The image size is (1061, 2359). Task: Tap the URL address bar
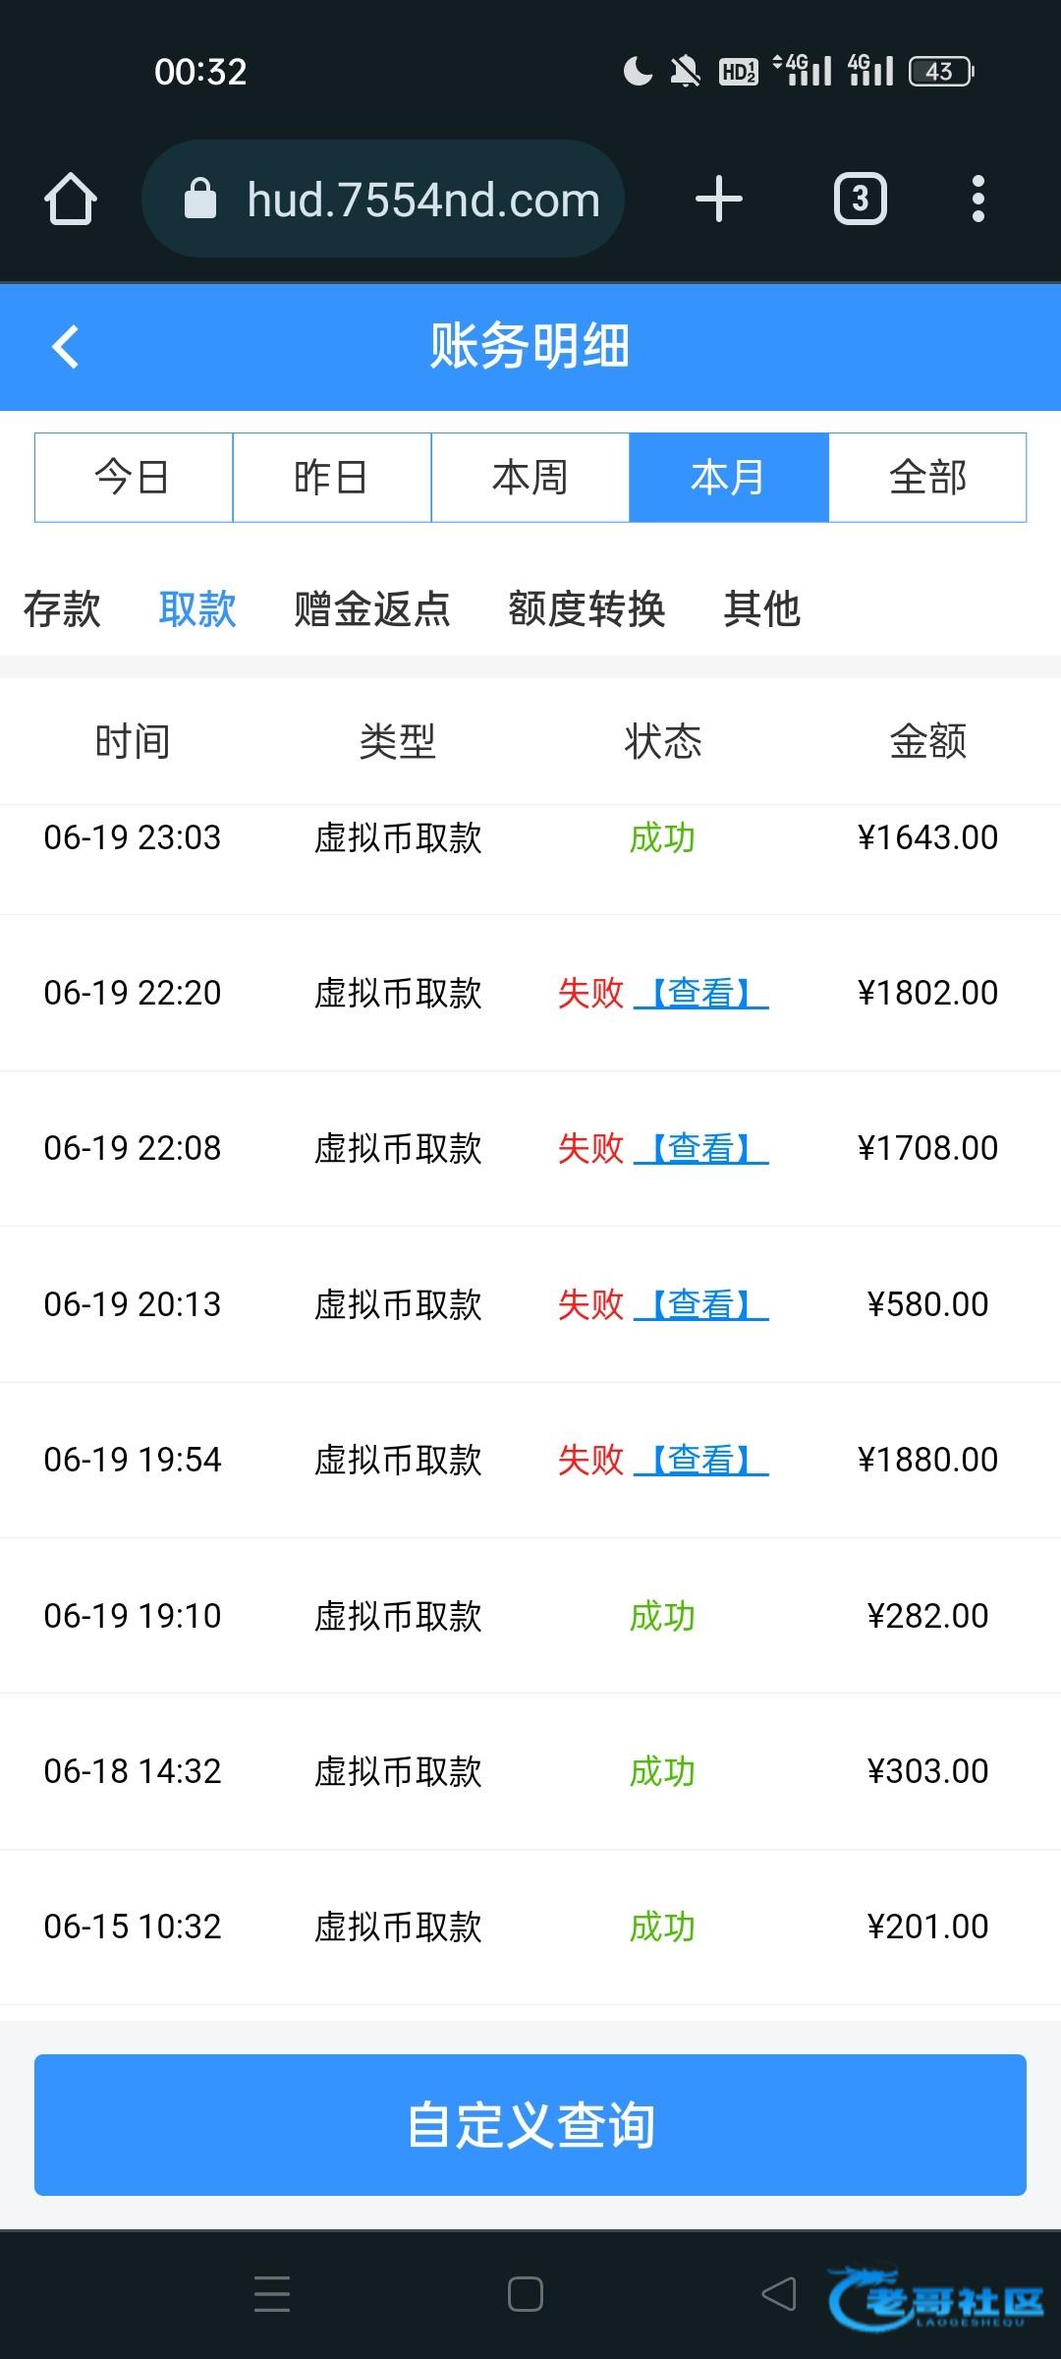point(422,200)
